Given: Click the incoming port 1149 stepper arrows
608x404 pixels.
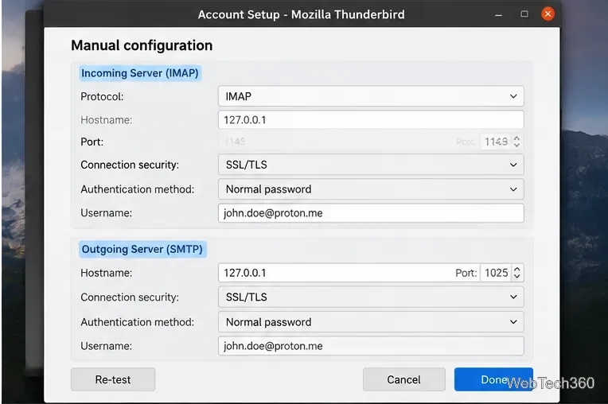Looking at the screenshot, I should pos(516,142).
